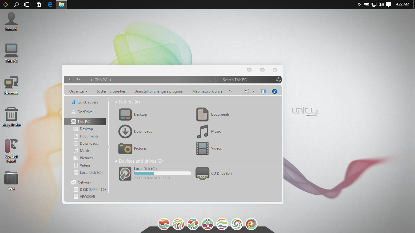Open the view options dropdown arrow

tap(253, 91)
